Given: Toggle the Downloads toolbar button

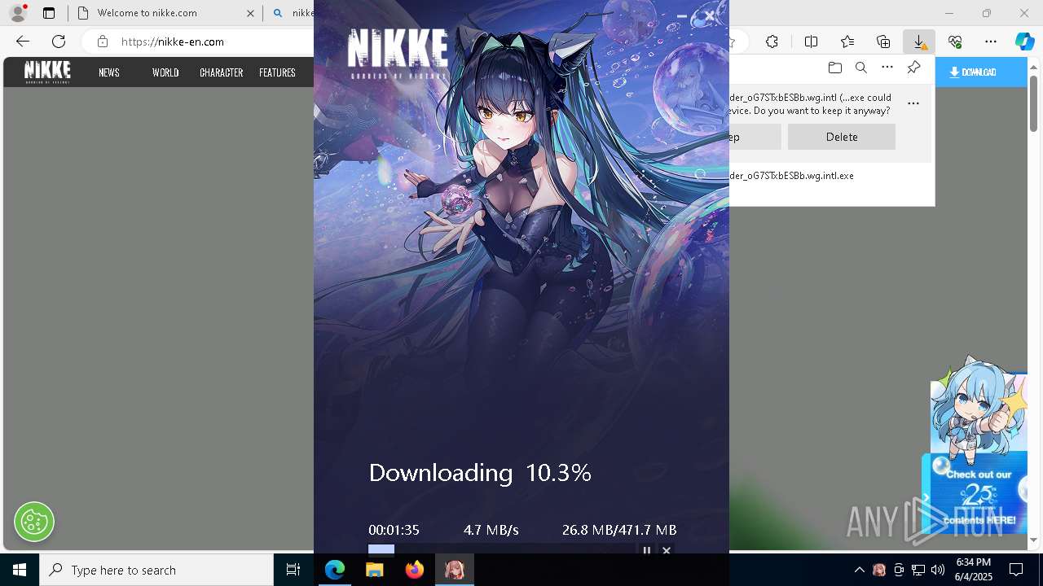Looking at the screenshot, I should (x=919, y=42).
